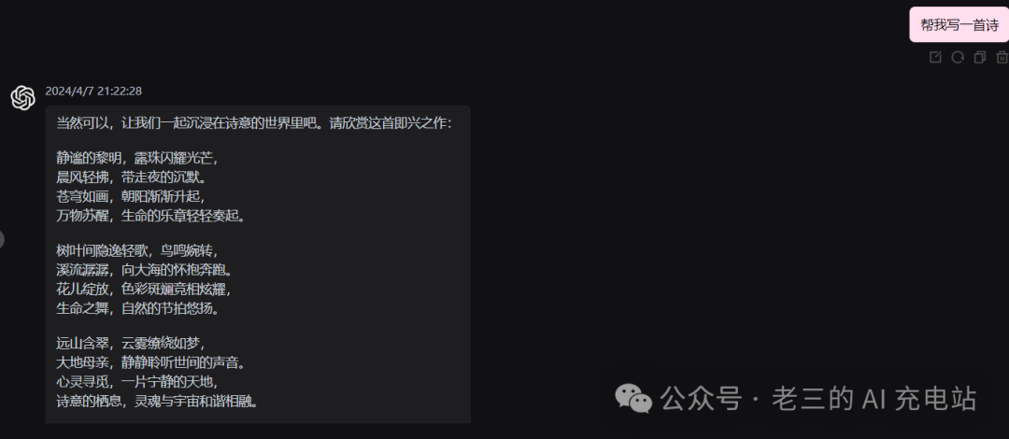1009x439 pixels.
Task: Click the watermark text 老三的 AI 充电站
Action: tap(874, 399)
